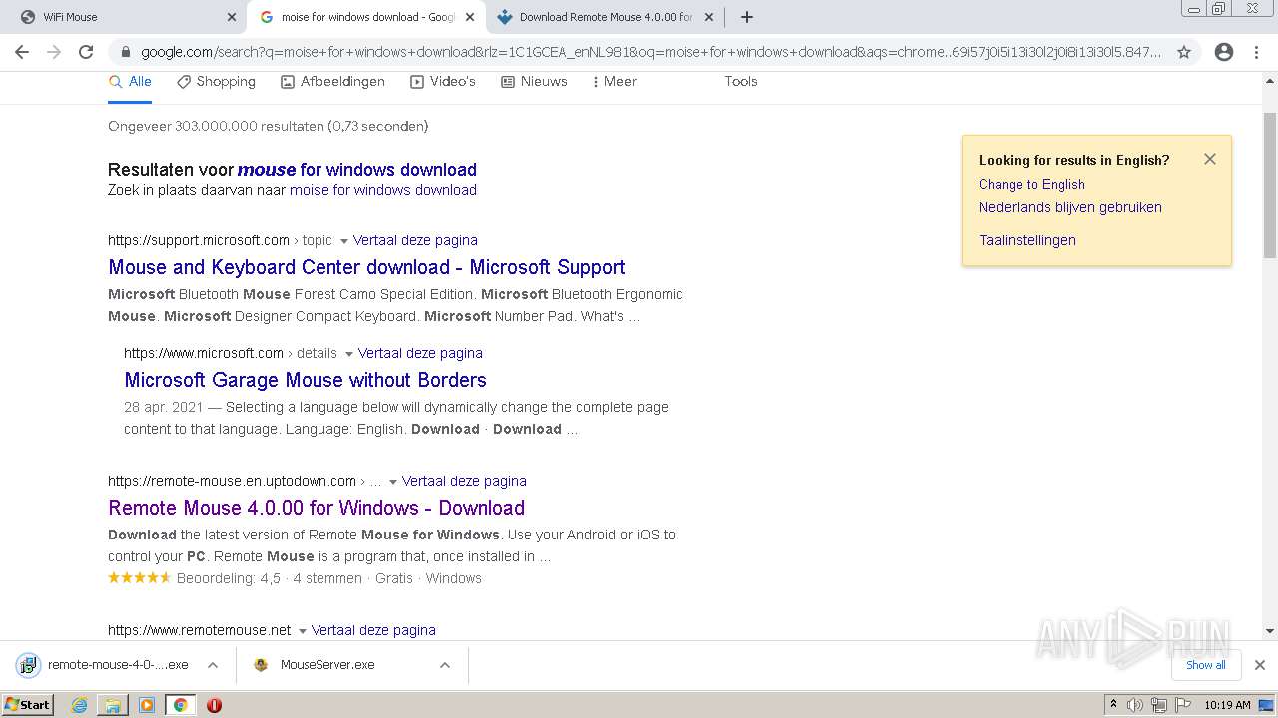Open Microsoft Garage Mouse without Borders result
Image resolution: width=1278 pixels, height=718 pixels.
point(306,380)
